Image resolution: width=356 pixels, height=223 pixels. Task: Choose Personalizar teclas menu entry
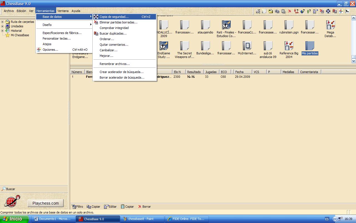point(64,38)
